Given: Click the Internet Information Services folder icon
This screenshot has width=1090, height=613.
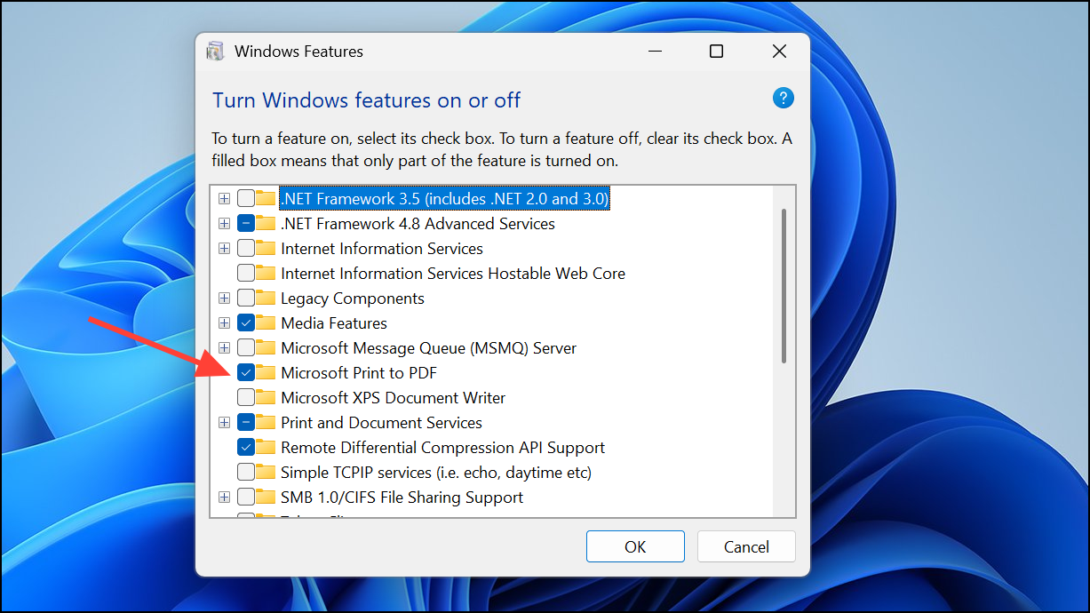Looking at the screenshot, I should pos(266,249).
